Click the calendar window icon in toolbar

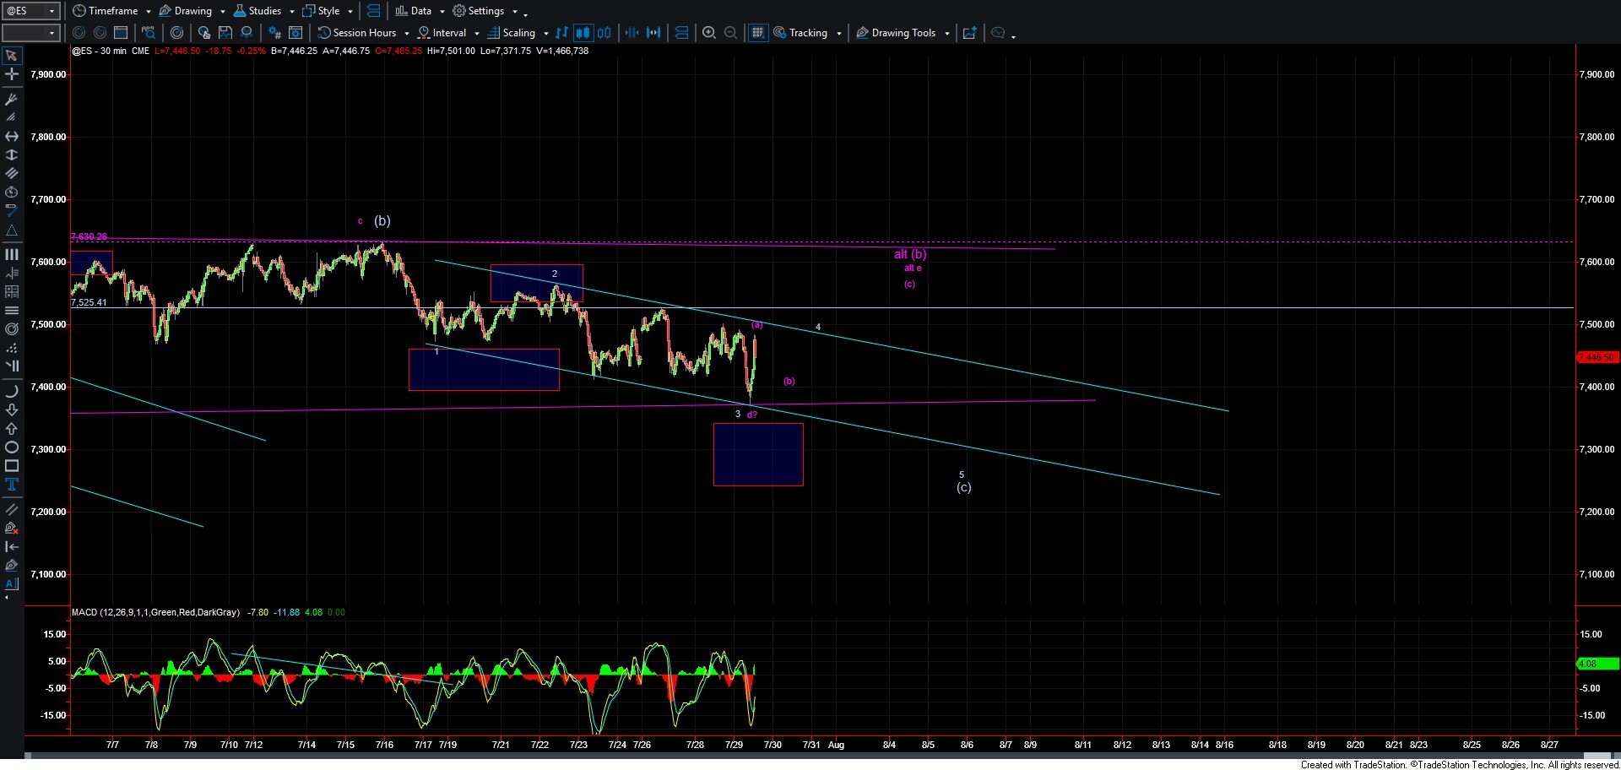click(121, 33)
